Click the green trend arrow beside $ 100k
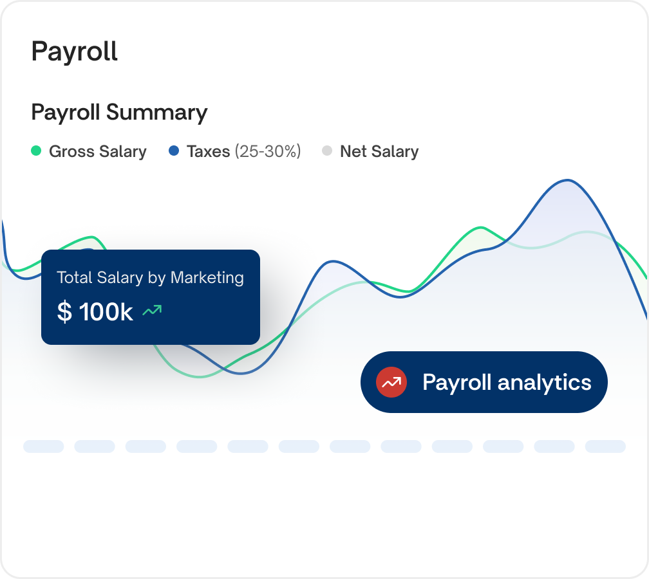The height and width of the screenshot is (579, 649). click(152, 311)
